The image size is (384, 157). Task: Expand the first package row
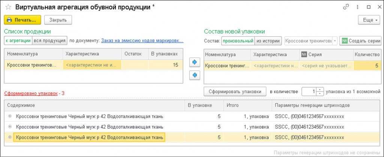pyautogui.click(x=10, y=116)
